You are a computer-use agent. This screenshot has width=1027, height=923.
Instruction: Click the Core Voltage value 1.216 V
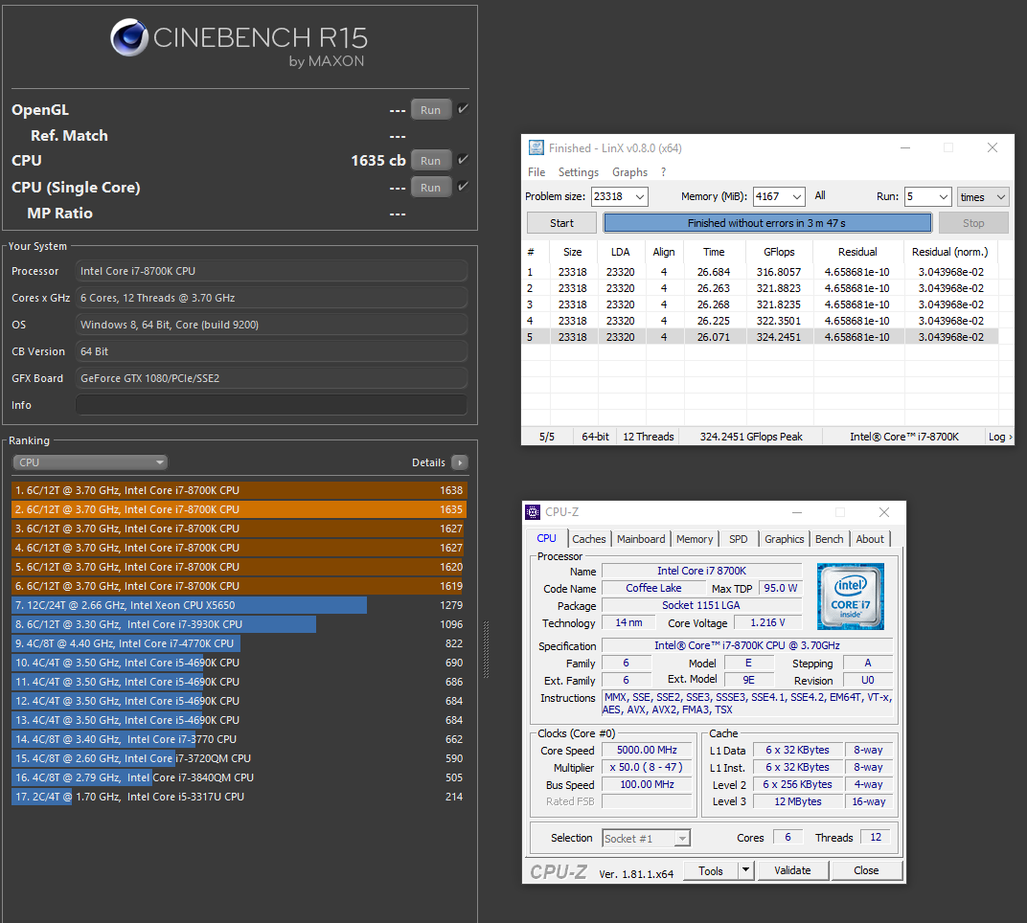(x=767, y=622)
